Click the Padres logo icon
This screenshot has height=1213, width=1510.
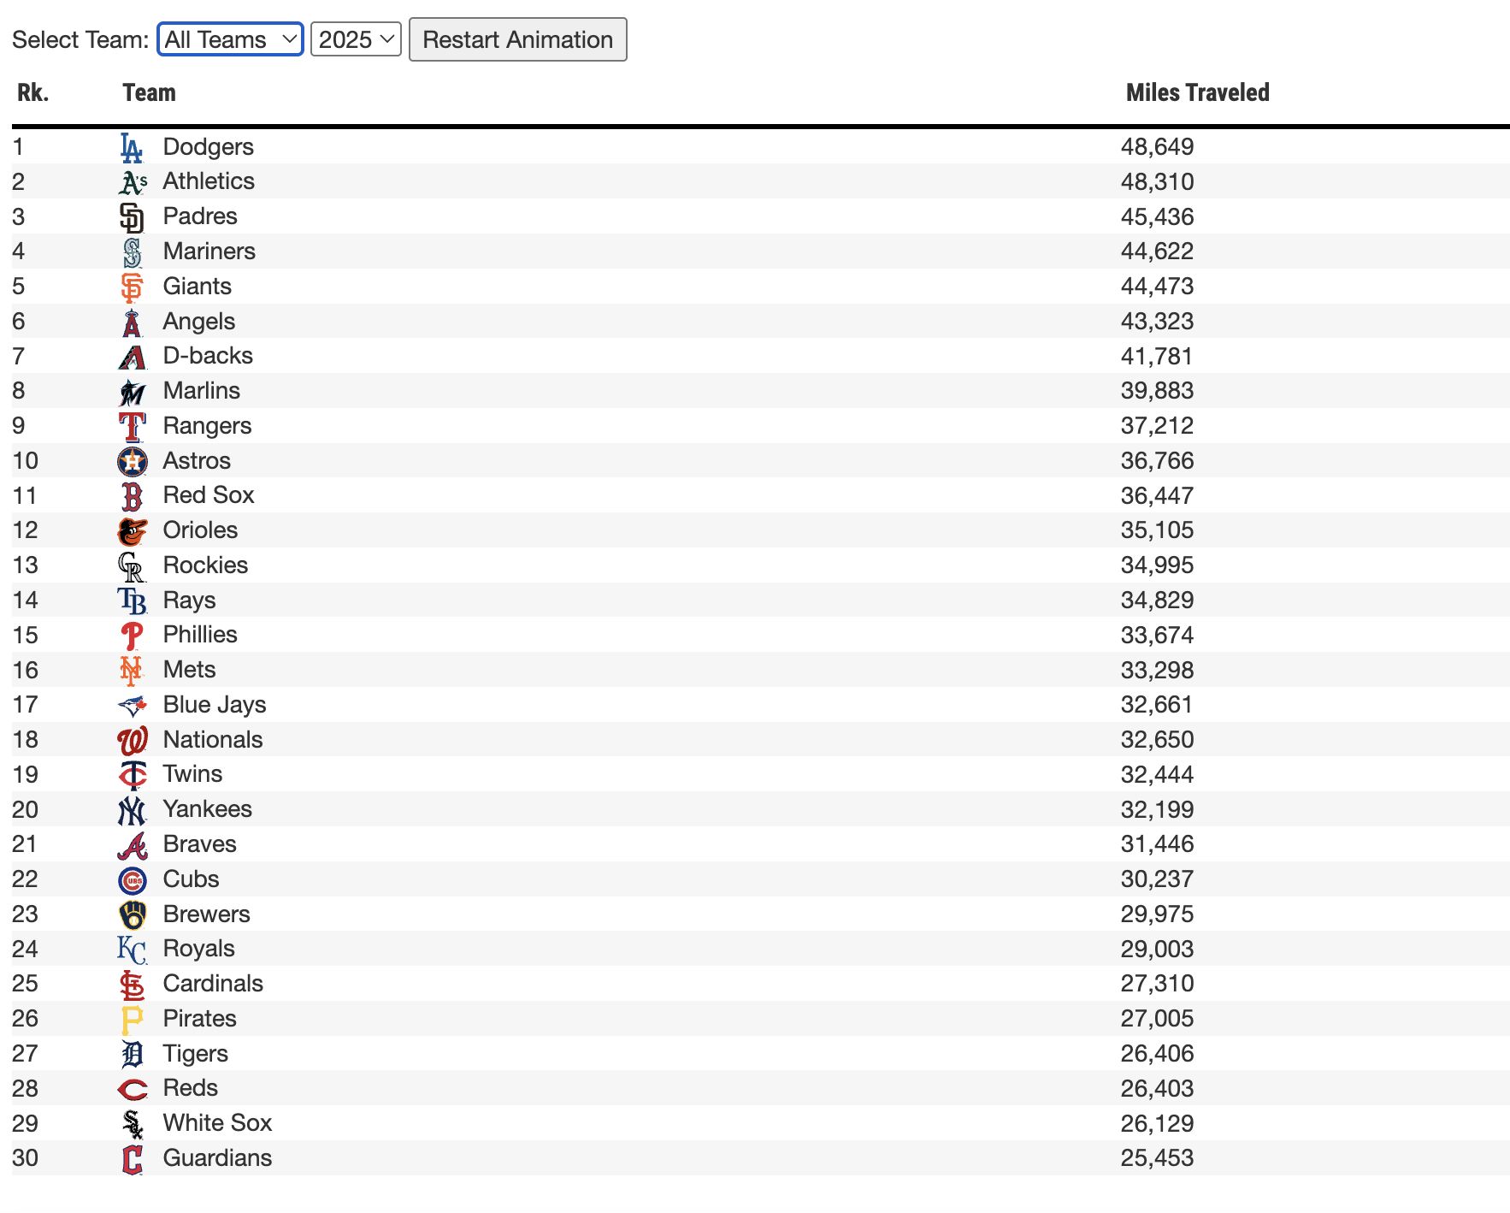[x=132, y=217]
